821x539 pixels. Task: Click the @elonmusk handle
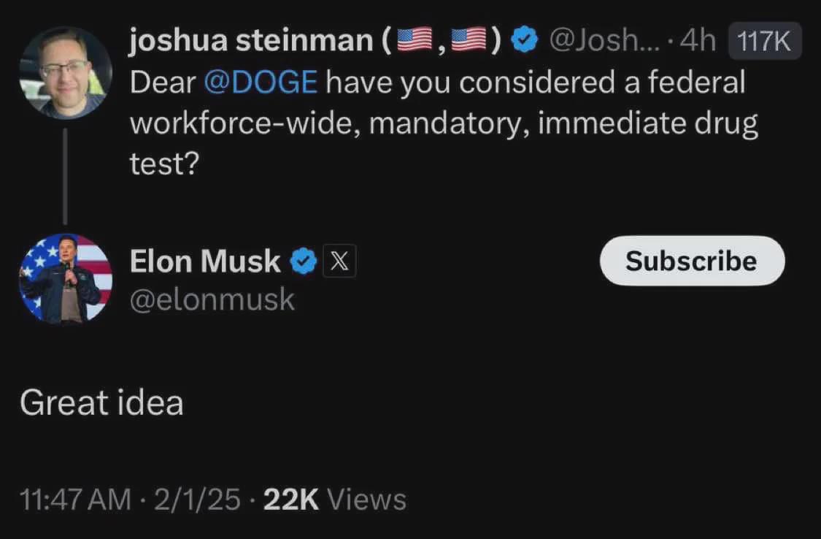[212, 299]
